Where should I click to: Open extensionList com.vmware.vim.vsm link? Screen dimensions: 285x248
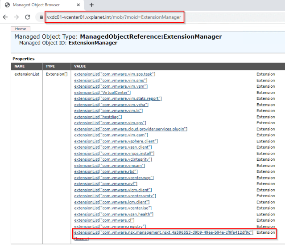111,86
